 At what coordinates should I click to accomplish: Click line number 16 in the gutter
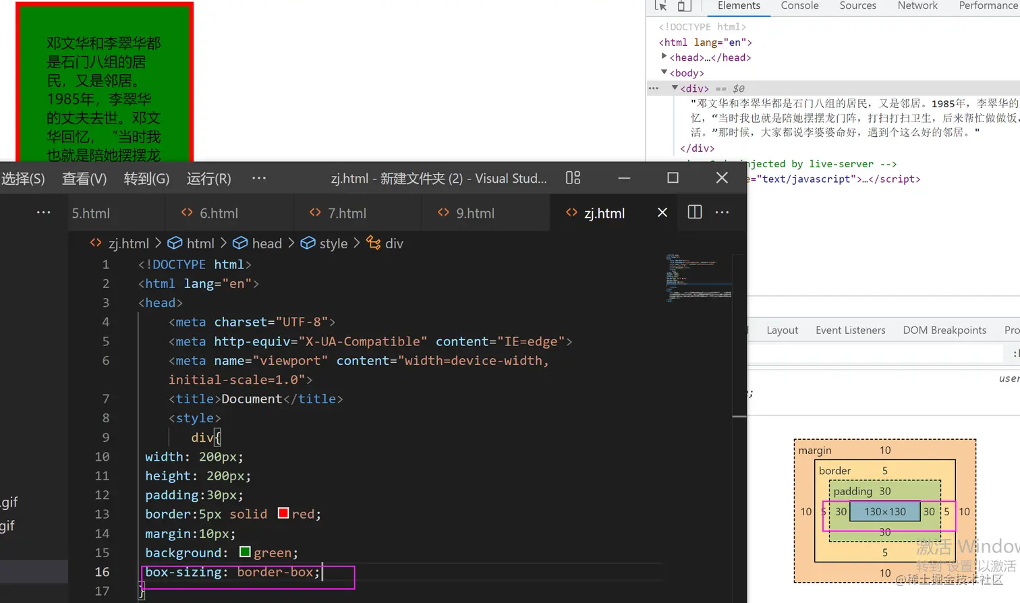click(x=102, y=572)
